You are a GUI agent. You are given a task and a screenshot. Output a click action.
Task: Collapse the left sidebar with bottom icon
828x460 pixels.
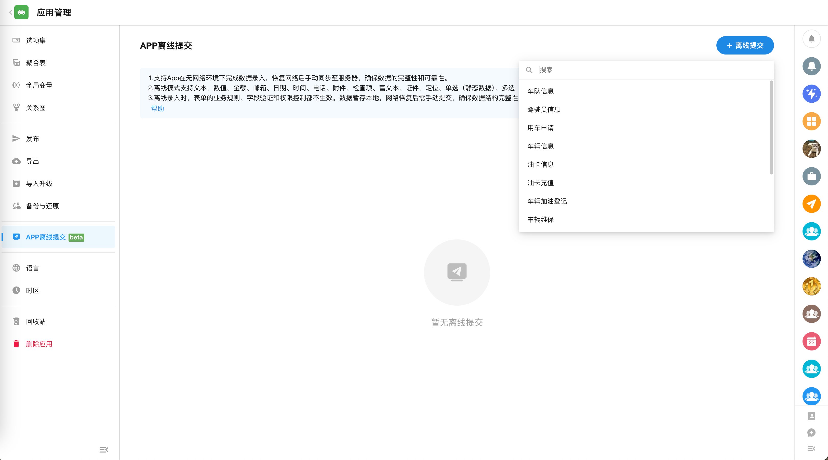pos(103,450)
